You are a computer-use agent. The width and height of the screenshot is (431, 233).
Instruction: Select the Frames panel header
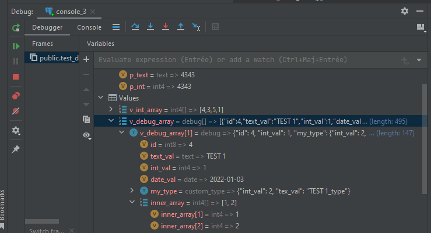[x=43, y=44]
